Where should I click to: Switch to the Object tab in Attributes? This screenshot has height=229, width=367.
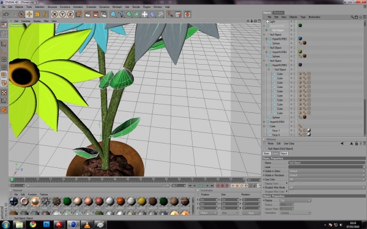284,153
